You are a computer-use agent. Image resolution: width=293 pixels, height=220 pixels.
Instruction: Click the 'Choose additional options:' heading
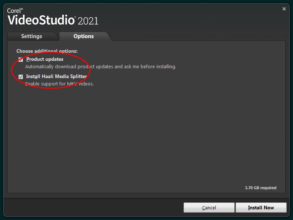pyautogui.click(x=47, y=51)
